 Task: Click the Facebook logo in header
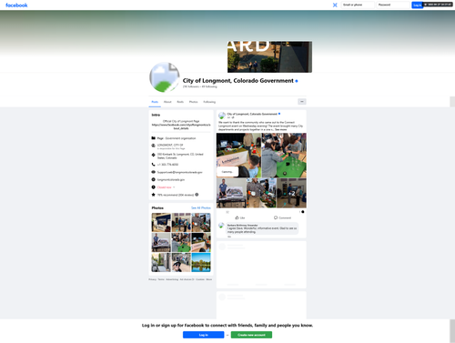click(16, 5)
